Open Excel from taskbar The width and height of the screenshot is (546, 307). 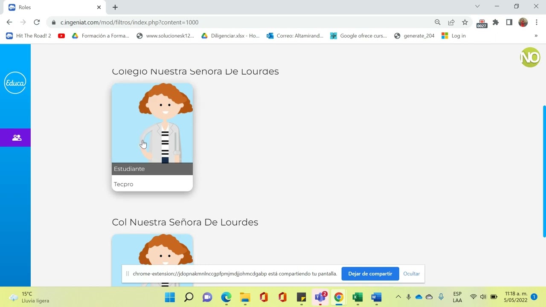357,297
